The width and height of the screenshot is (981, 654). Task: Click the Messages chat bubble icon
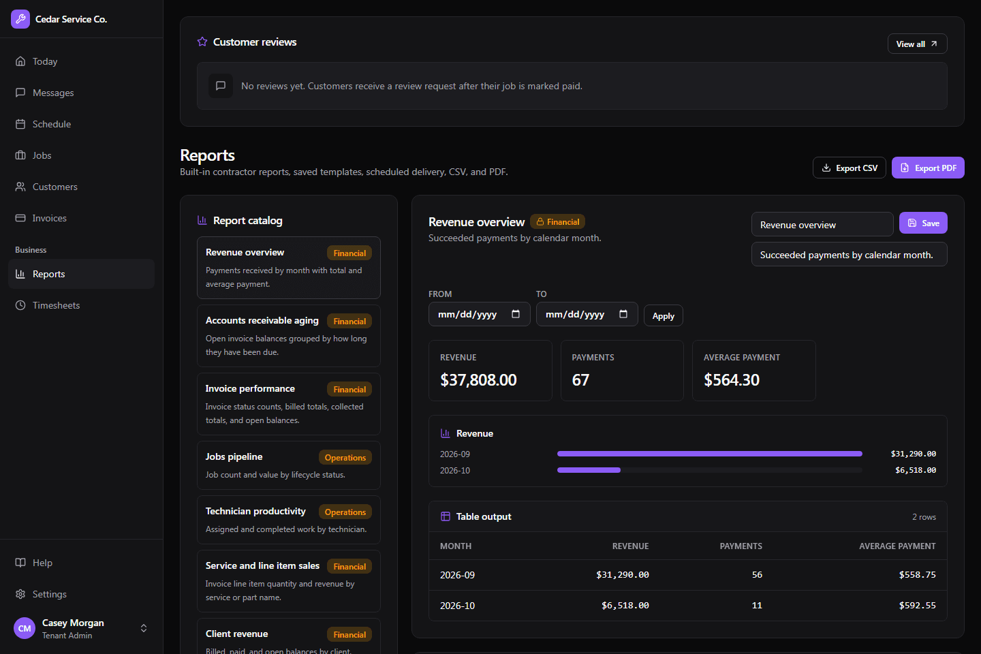[x=20, y=93]
